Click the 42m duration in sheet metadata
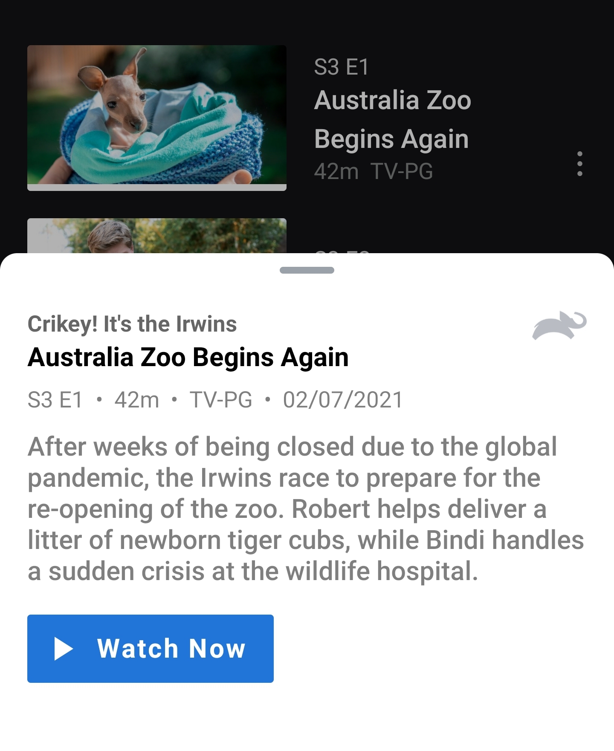Screen dimensions: 614x751 [136, 400]
